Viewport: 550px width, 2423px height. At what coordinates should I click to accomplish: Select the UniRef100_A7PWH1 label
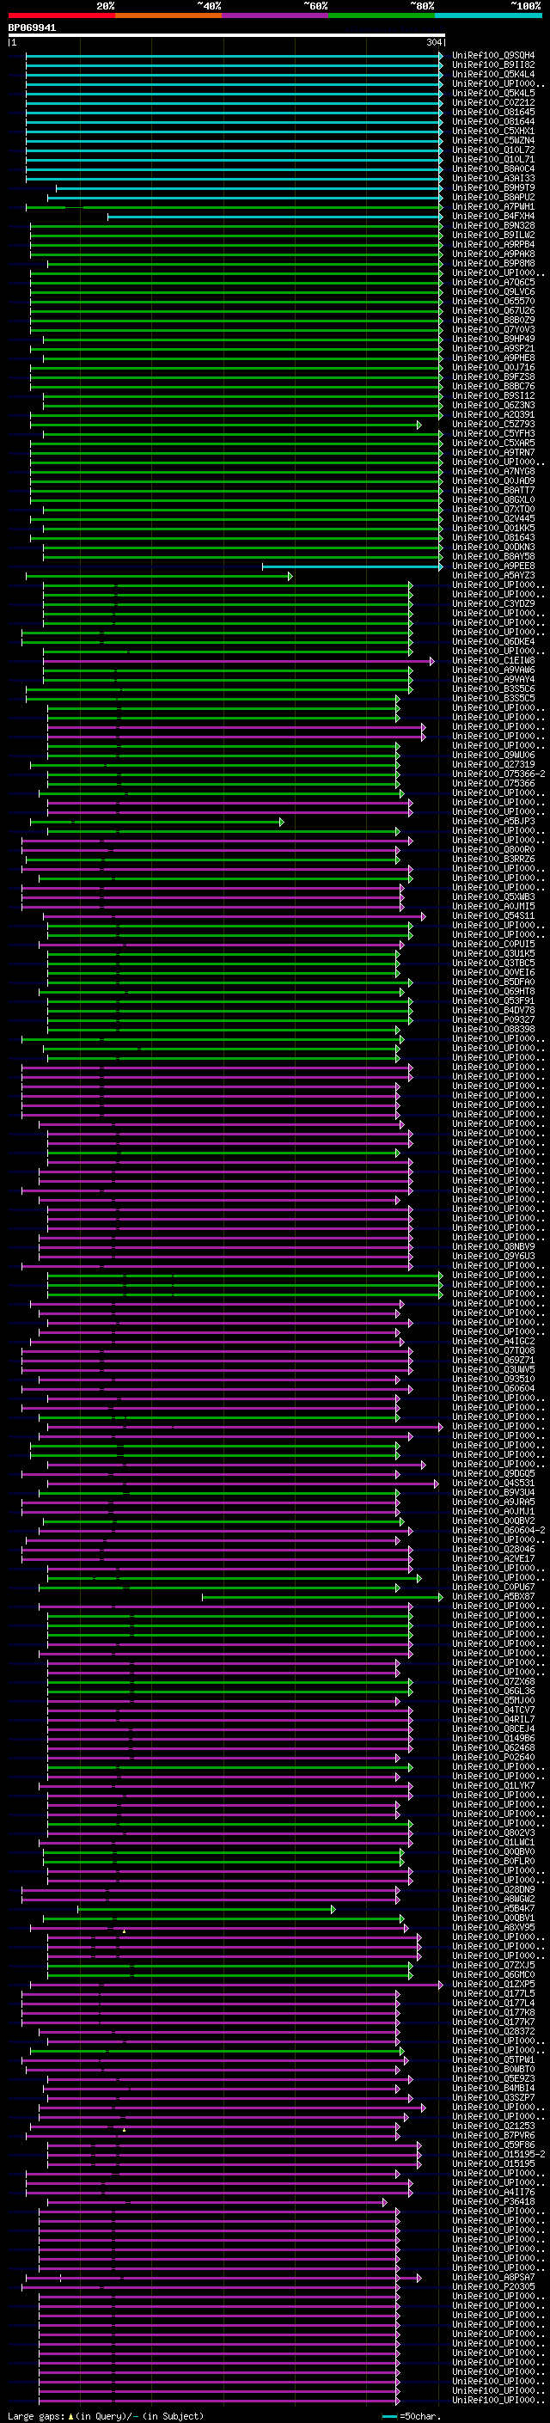493,206
